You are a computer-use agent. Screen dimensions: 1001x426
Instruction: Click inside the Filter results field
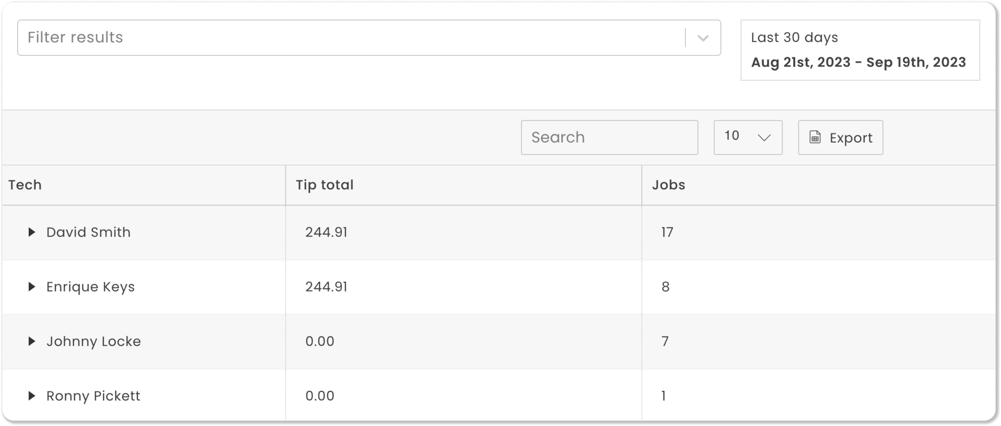[x=350, y=38]
